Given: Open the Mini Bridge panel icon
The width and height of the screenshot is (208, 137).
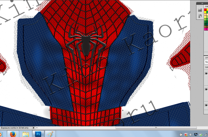Looking at the screenshot, I should [x=200, y=10].
